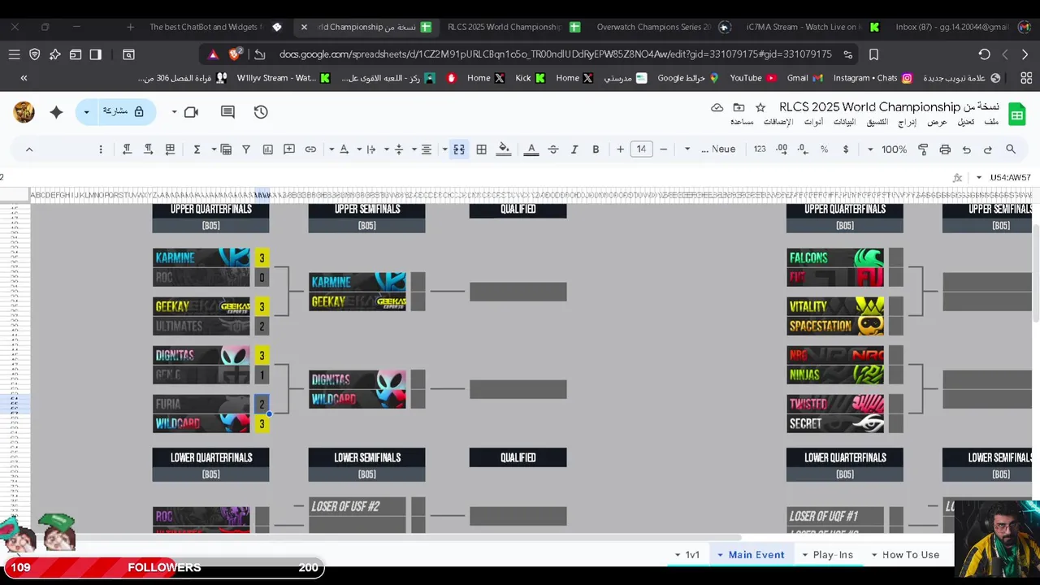Click the font size 14 field
Screen dimensions: 1040x585
click(641, 149)
